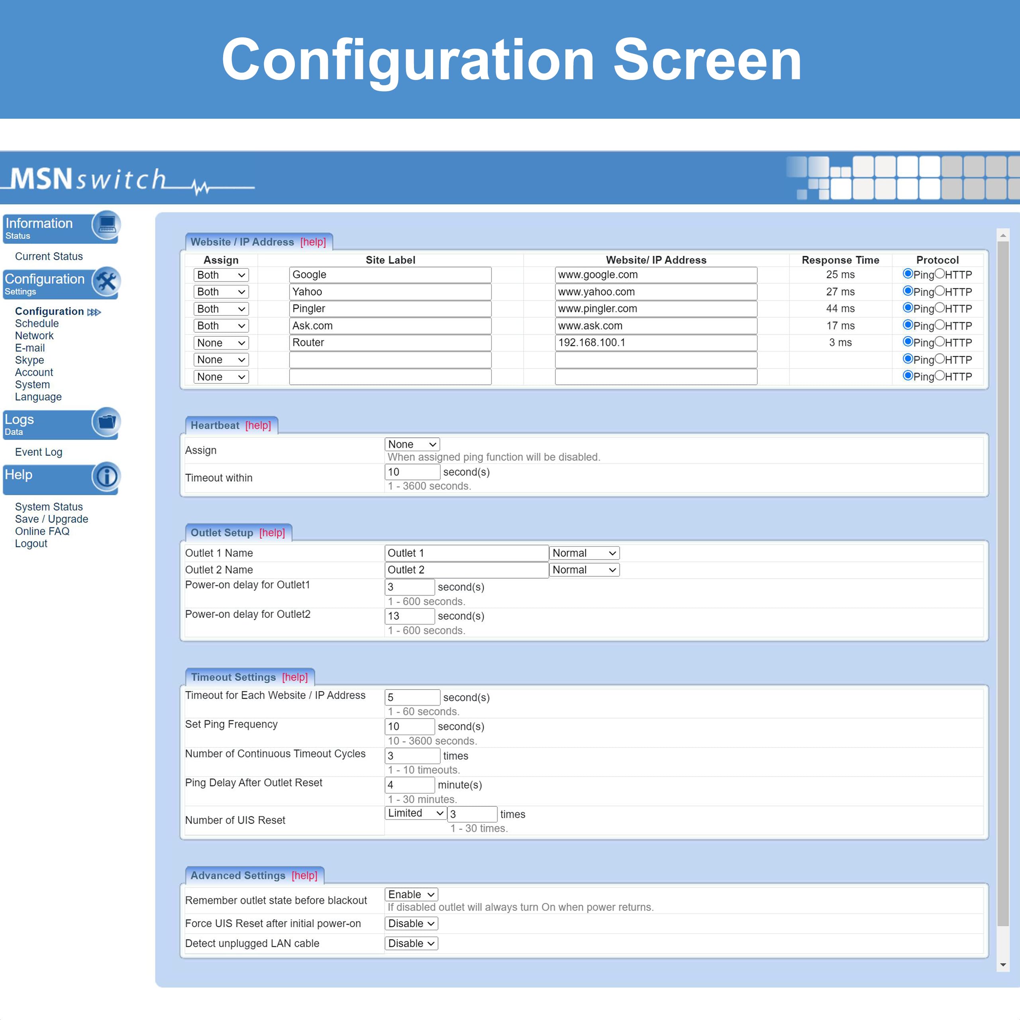
Task: Click the arrows icon beside Configuration link
Action: pyautogui.click(x=94, y=312)
